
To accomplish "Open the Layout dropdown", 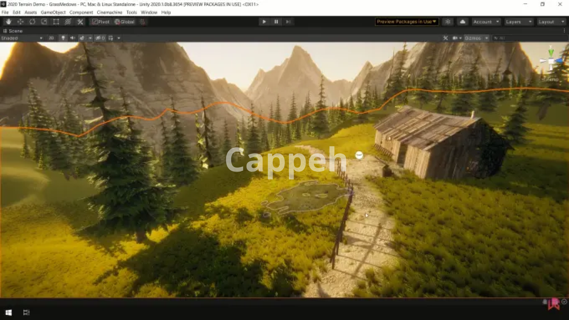I will pyautogui.click(x=551, y=22).
